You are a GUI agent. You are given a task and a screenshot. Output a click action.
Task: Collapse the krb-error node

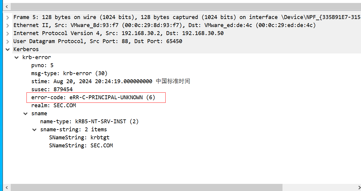pos(17,57)
